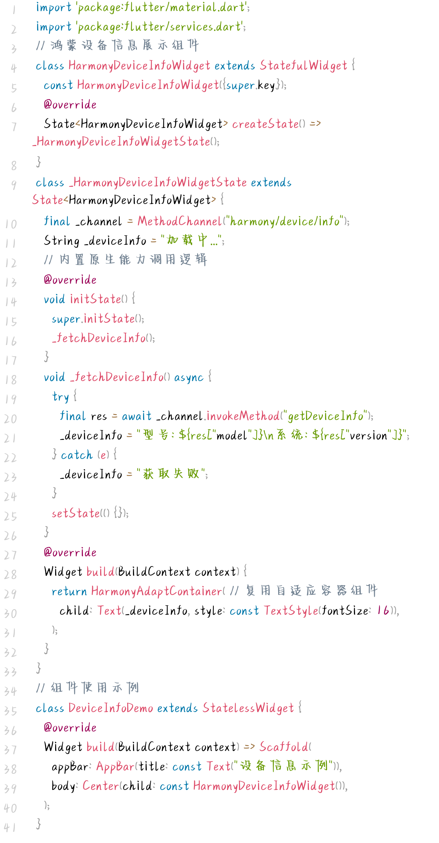Click the string "加载中..." on line 11

[191, 240]
